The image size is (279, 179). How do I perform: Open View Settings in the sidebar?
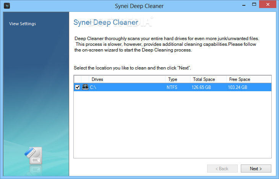[x=23, y=24]
